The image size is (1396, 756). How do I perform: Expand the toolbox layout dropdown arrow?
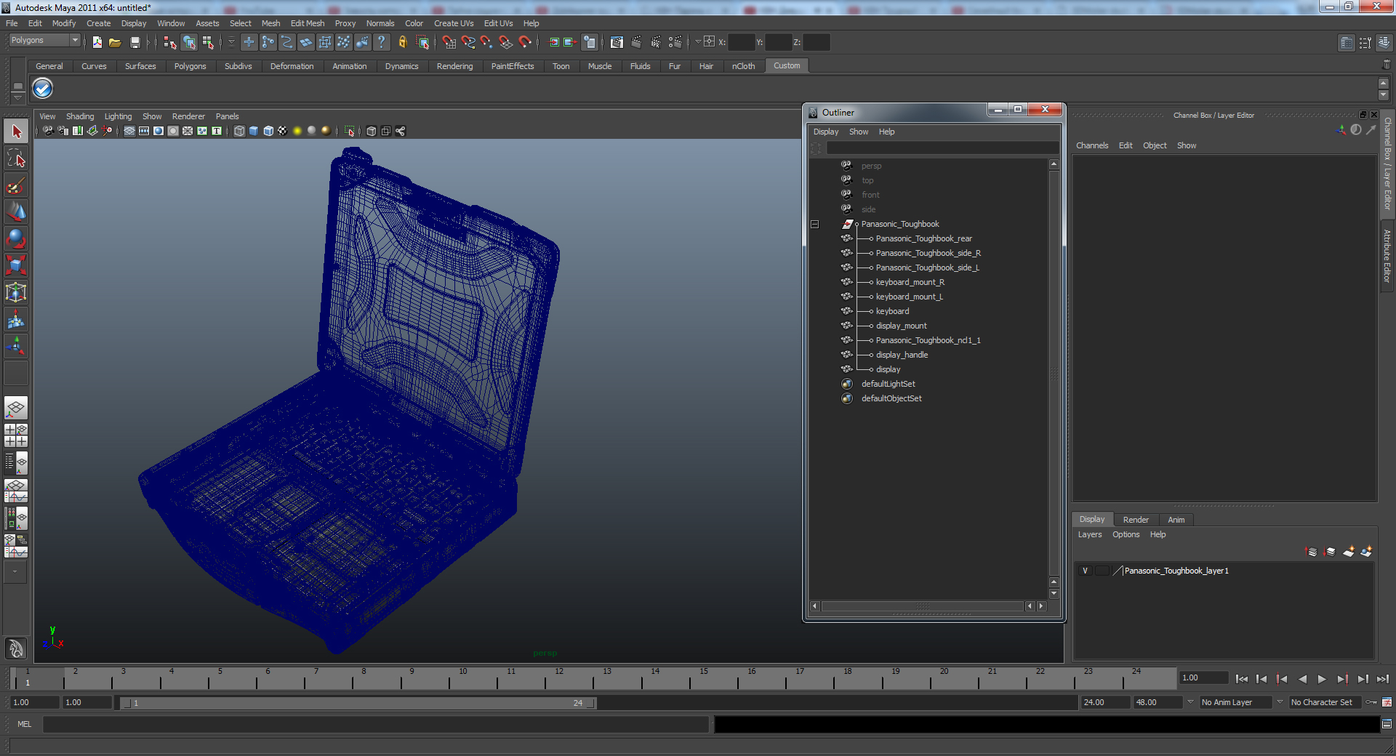(15, 572)
